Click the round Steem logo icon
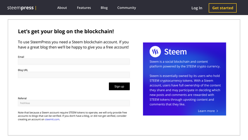This screenshot has width=248, height=140. 155,51
